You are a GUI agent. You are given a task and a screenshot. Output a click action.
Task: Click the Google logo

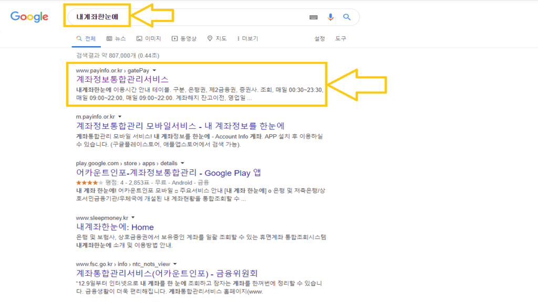[29, 17]
